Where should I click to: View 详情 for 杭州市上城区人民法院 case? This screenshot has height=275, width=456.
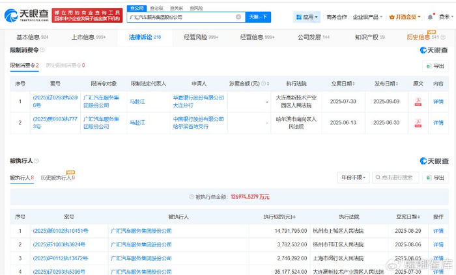pos(438,231)
